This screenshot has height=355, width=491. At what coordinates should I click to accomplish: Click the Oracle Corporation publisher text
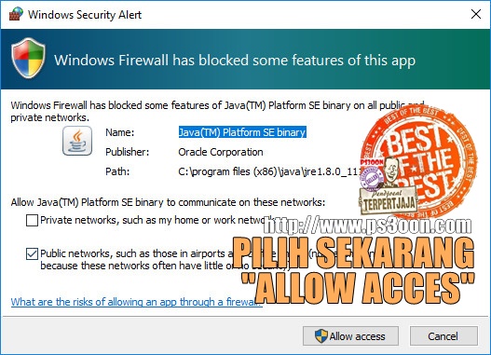221,152
